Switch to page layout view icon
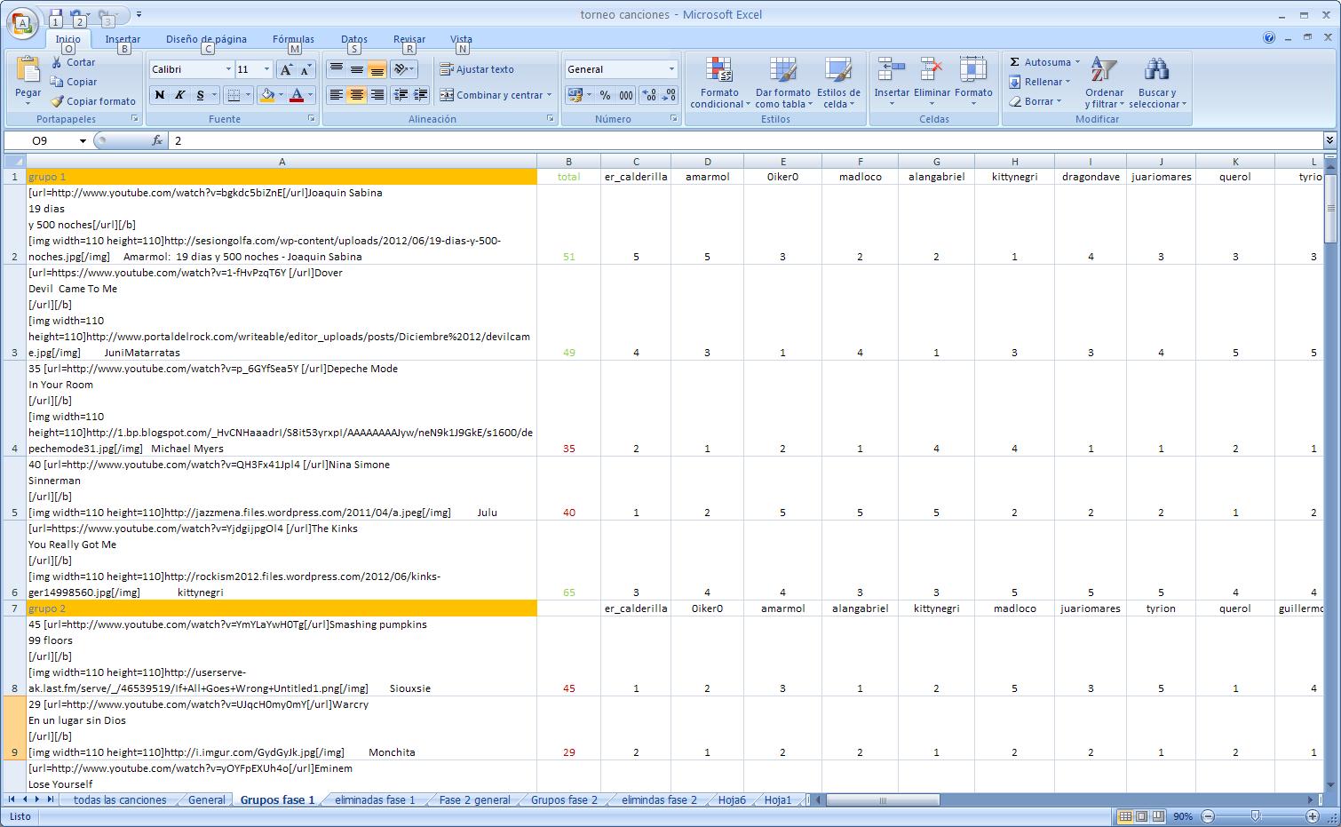The width and height of the screenshot is (1341, 827). point(1141,815)
